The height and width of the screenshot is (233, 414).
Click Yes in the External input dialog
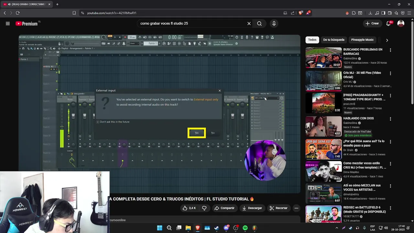coord(196,133)
